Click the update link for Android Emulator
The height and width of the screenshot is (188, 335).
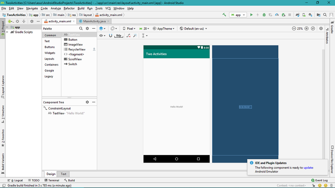pos(308,167)
